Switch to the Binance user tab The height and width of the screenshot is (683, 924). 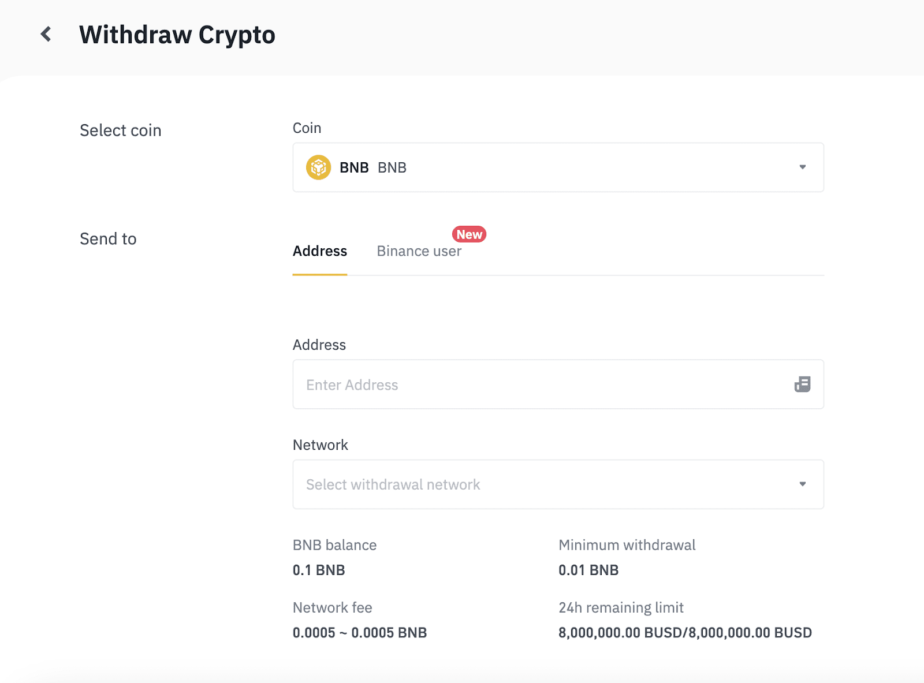(419, 251)
